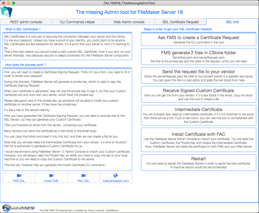The image size is (259, 213).
Task: Switch to the REST admin console tab
Action: [26, 22]
